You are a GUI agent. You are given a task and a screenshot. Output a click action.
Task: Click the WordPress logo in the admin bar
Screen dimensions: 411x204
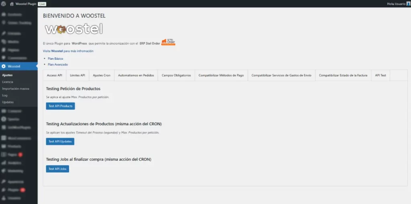click(3, 4)
